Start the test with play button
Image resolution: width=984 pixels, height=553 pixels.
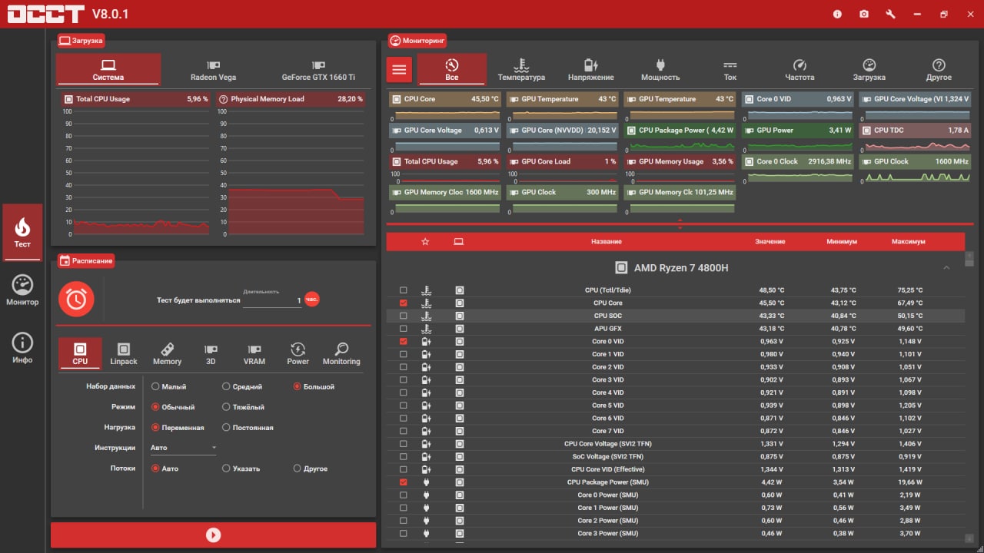click(214, 535)
